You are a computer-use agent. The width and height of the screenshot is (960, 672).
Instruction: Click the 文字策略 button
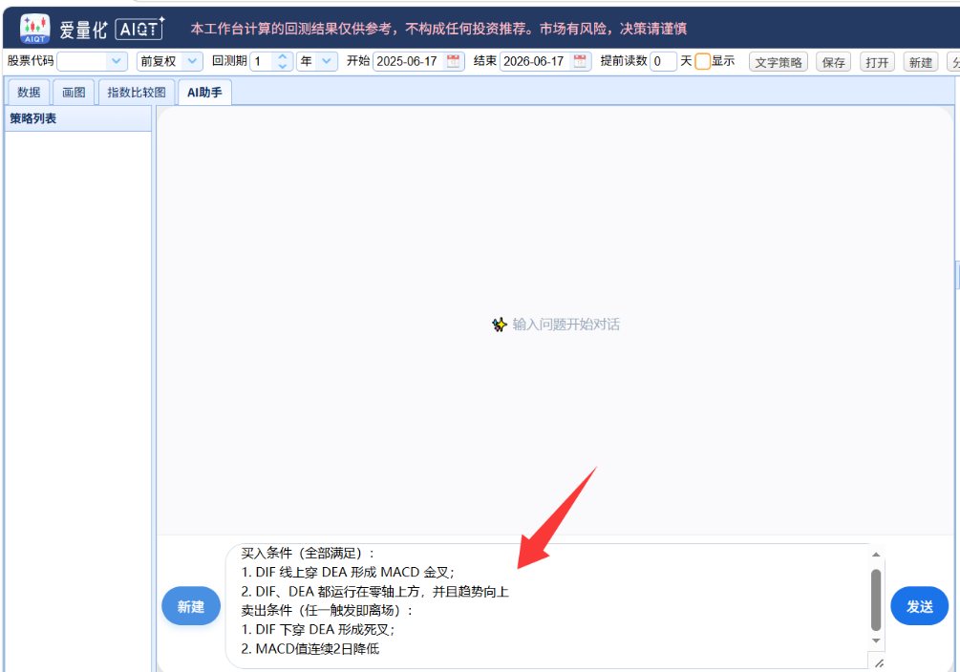pyautogui.click(x=779, y=62)
